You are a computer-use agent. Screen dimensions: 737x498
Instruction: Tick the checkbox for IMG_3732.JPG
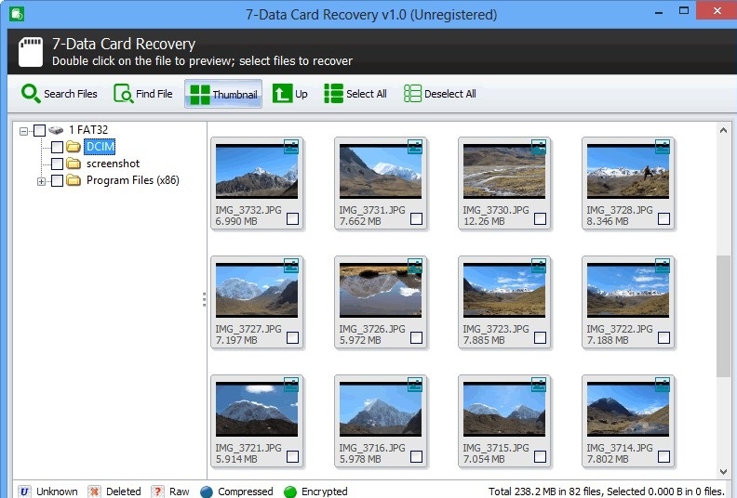(x=292, y=218)
